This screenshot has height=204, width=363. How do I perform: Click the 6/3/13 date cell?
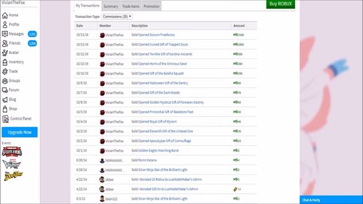coord(81,199)
